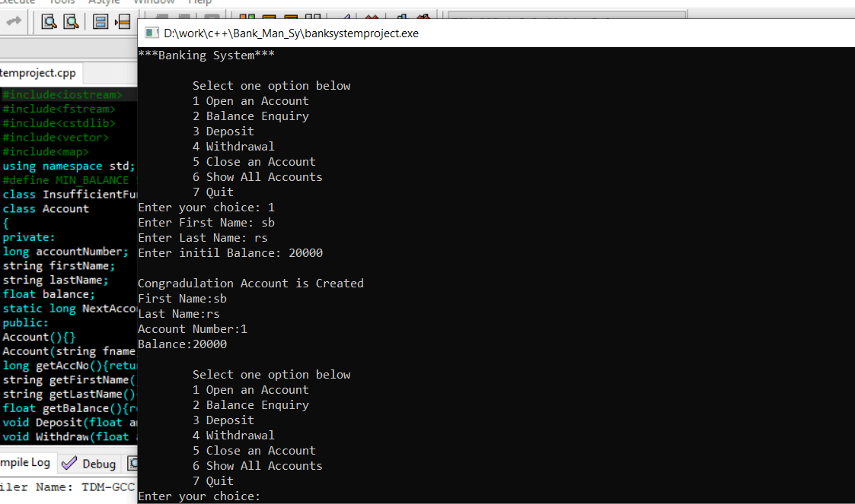
Task: Click the small tool icon beside the Debug tab
Action: pyautogui.click(x=133, y=463)
